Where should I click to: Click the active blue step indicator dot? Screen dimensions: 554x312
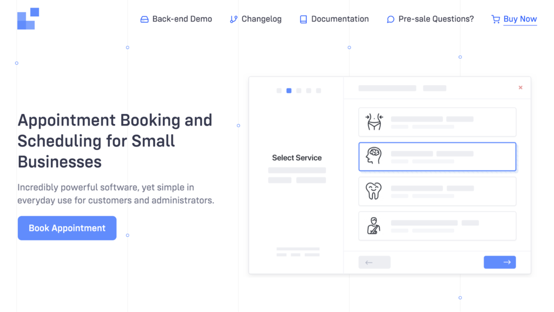[x=289, y=91]
